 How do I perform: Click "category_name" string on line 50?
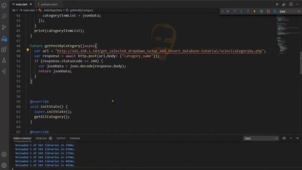[137, 56]
